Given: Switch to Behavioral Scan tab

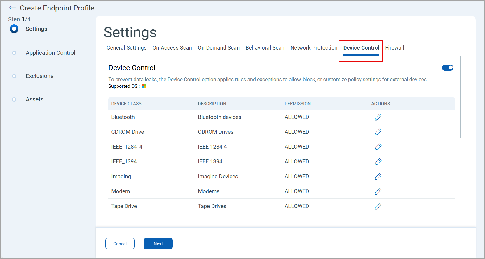Looking at the screenshot, I should [265, 48].
